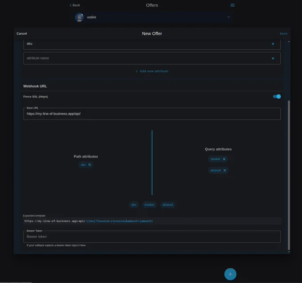This screenshot has height=283, width=302.
Task: Open the hamburger menu icon
Action: coord(232,5)
